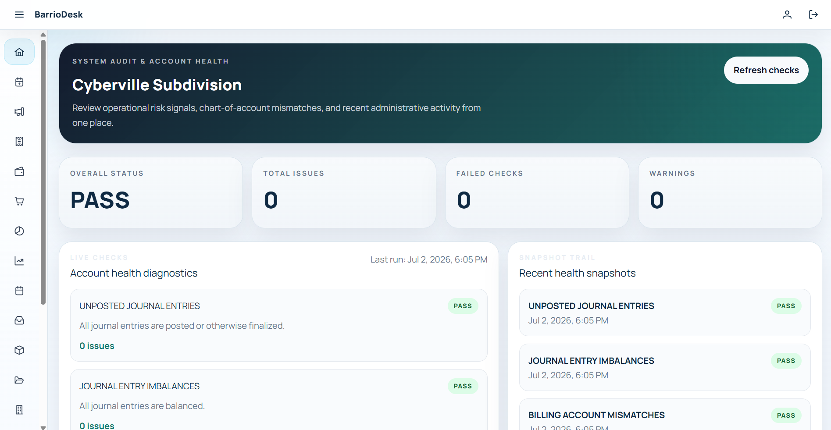Click 'System Audit & Account Health' label
Viewport: 831px width, 430px height.
click(x=150, y=61)
